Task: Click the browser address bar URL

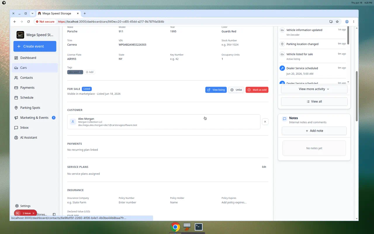Action: pyautogui.click(x=111, y=22)
